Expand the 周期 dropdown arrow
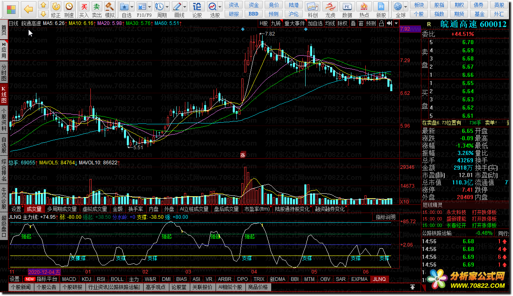 tap(167, 7)
